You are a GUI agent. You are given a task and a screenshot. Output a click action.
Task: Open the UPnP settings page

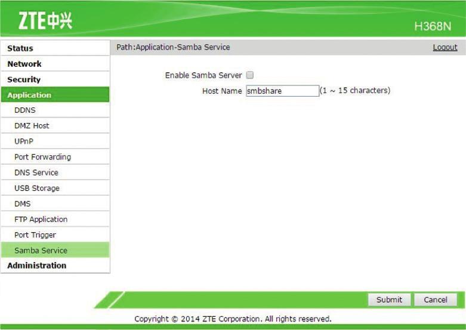55,141
